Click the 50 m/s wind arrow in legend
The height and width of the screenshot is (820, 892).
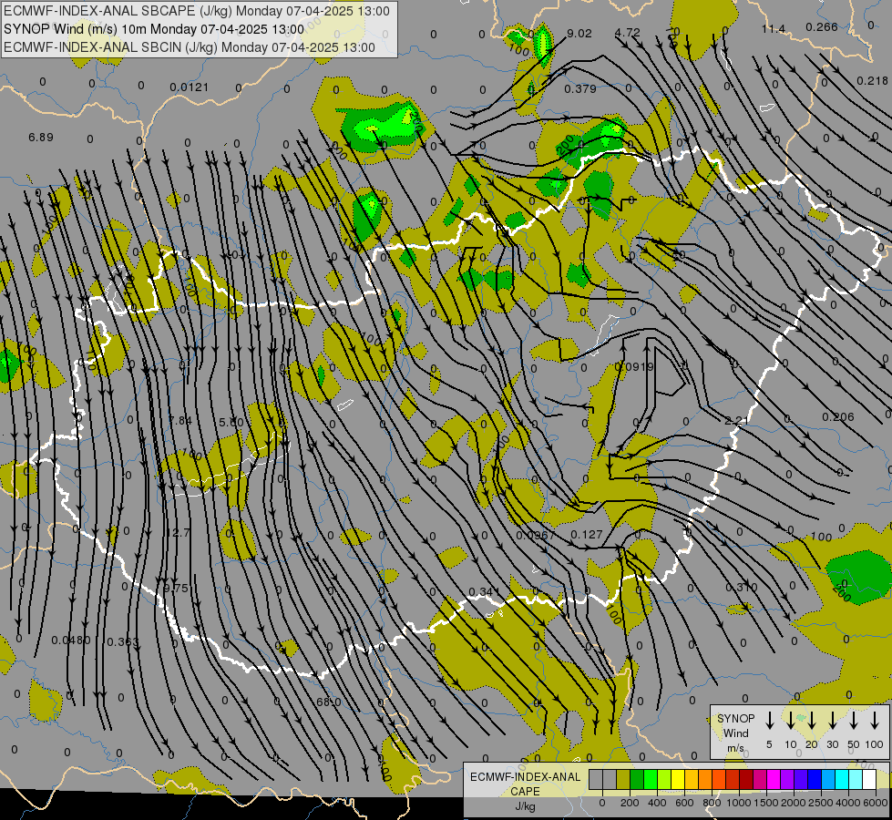[x=854, y=721]
